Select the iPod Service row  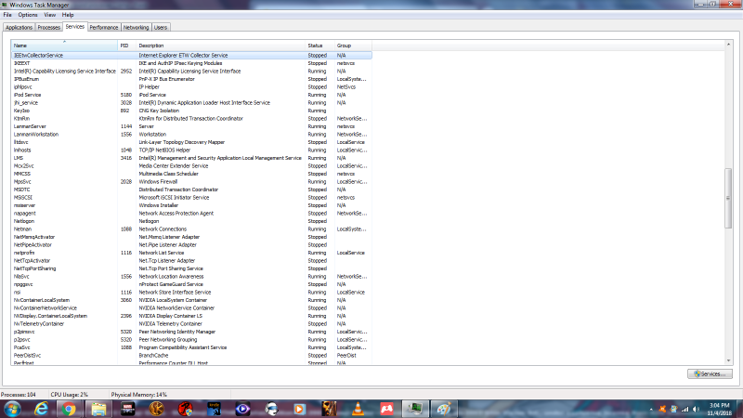pyautogui.click(x=191, y=95)
